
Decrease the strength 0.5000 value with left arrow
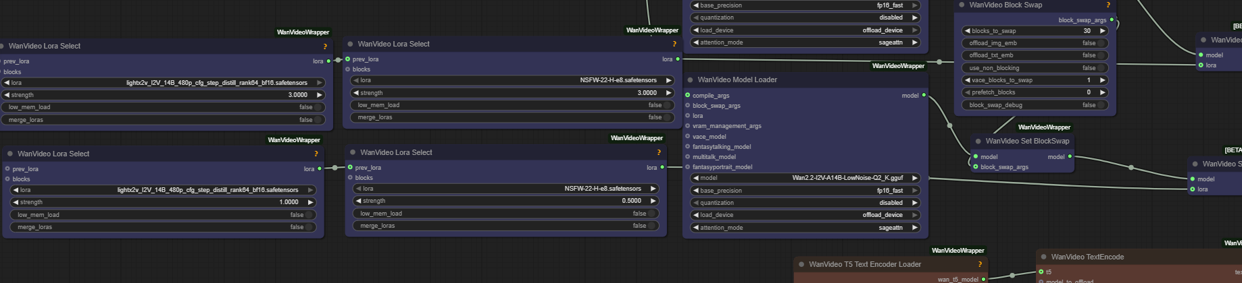pos(358,201)
